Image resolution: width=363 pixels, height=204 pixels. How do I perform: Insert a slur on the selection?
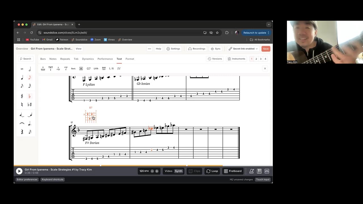[22, 124]
